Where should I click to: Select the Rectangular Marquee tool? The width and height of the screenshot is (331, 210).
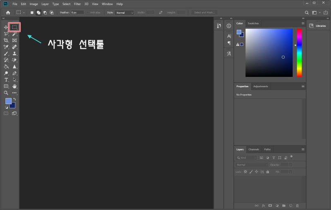pos(14,27)
